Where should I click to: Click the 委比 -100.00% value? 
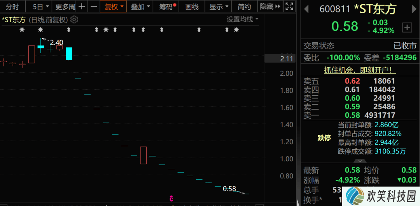(343, 58)
